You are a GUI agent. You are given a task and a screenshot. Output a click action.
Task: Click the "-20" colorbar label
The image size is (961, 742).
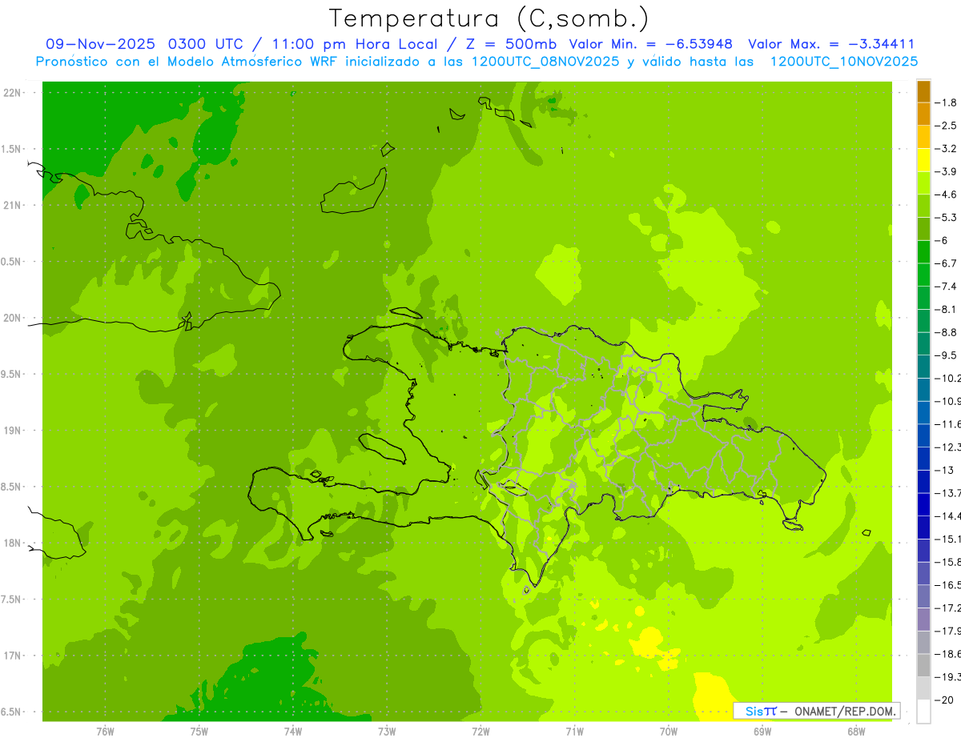(945, 700)
